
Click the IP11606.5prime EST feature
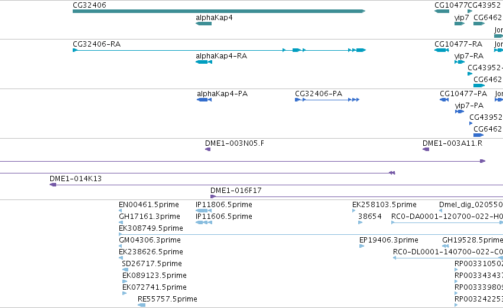click(x=204, y=222)
